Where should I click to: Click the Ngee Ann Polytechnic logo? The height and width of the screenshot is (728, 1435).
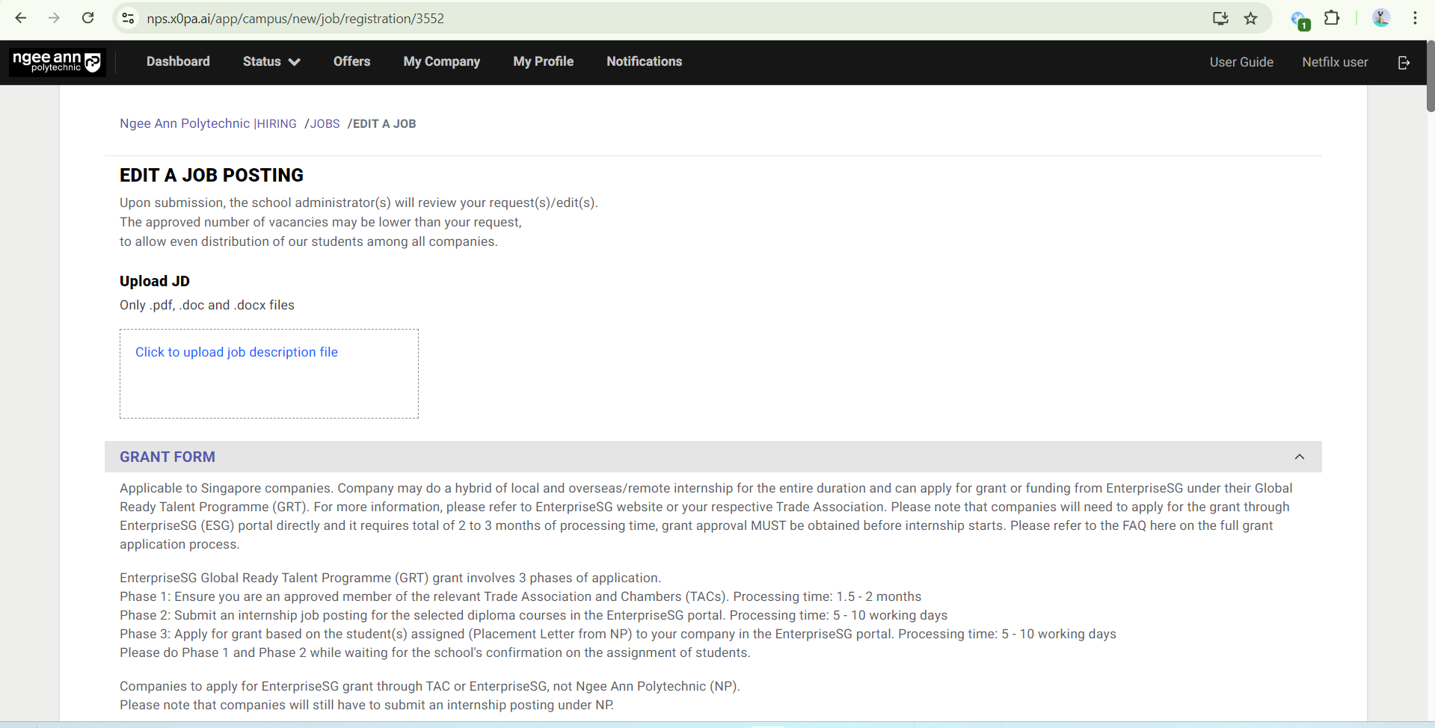tap(56, 61)
